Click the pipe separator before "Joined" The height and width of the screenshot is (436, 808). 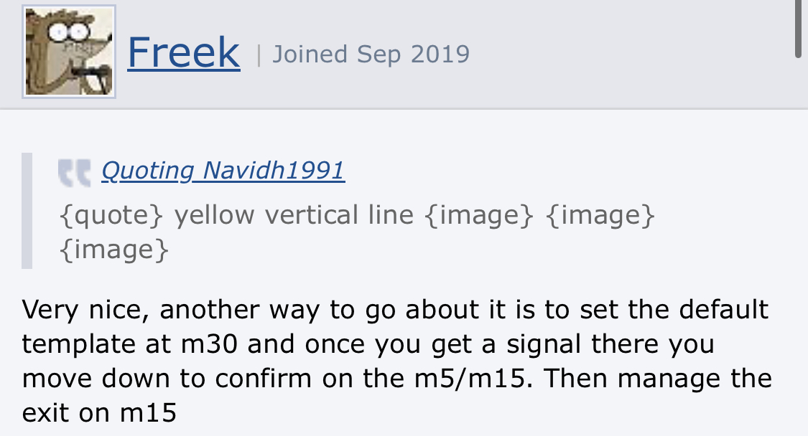(x=259, y=54)
